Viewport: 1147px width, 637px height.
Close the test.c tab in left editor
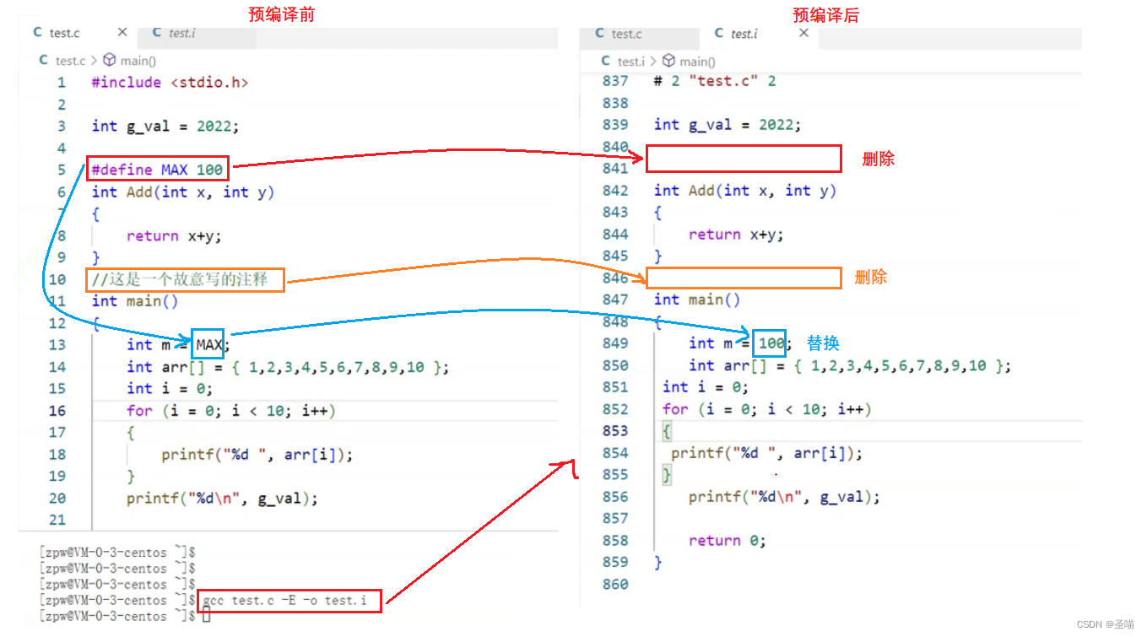(122, 32)
